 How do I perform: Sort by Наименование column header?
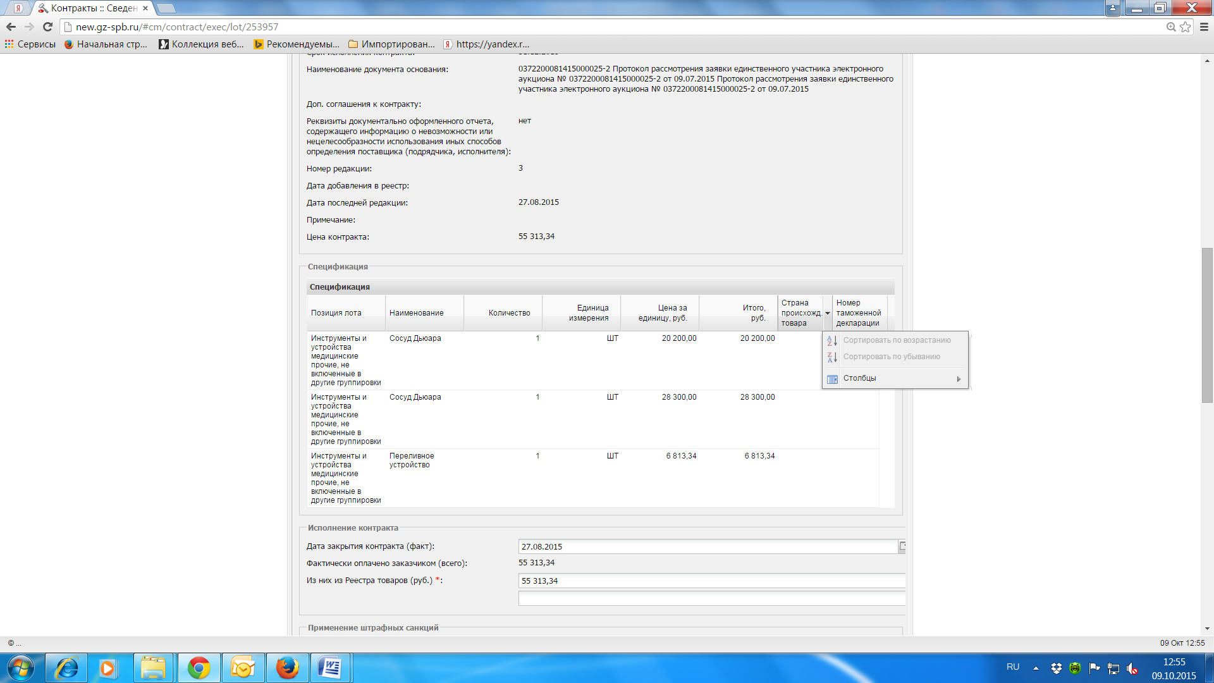(x=417, y=313)
